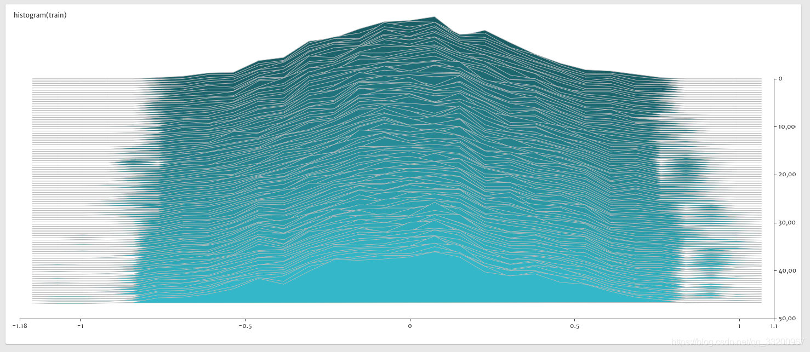Click the 40,00 step axis label
The height and width of the screenshot is (352, 810).
(x=786, y=270)
